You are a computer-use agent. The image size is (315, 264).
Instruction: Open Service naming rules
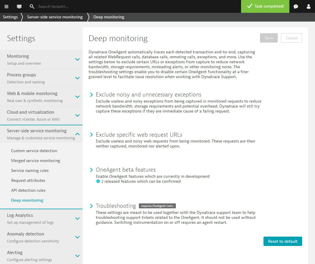coord(30,170)
